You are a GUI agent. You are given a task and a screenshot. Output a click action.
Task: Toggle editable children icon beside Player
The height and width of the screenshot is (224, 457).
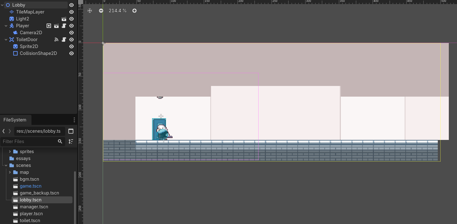tap(49, 26)
